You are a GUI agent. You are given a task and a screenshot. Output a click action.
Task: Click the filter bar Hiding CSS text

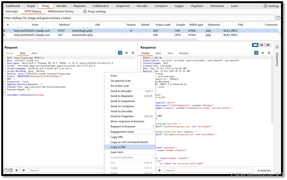38,18
